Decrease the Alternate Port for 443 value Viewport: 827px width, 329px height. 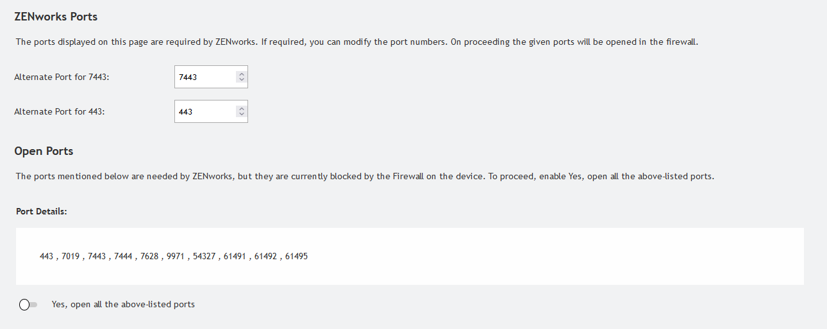pyautogui.click(x=241, y=115)
